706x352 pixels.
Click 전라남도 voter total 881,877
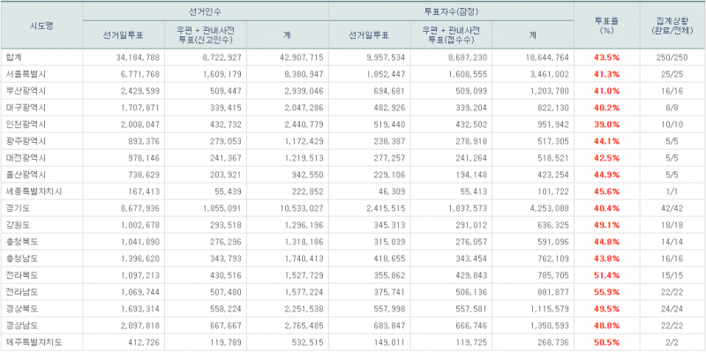(554, 292)
